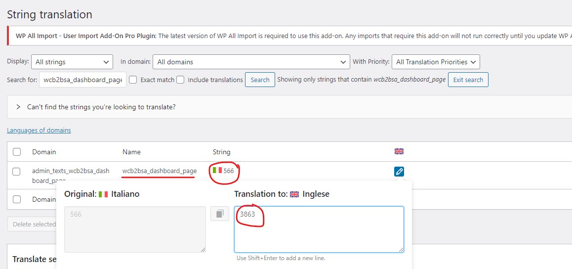Open the Display All strings dropdown
The height and width of the screenshot is (269, 572).
coord(72,62)
